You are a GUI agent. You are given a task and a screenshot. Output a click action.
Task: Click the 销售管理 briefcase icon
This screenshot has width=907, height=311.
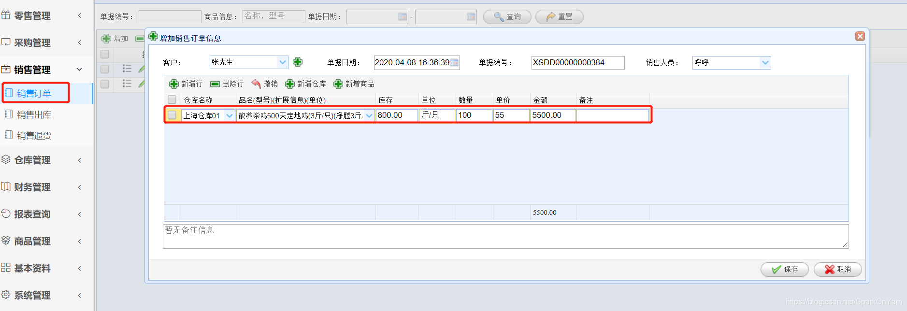(6, 69)
